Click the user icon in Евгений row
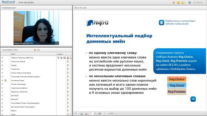The height and width of the screenshot is (116, 207). 68,99
